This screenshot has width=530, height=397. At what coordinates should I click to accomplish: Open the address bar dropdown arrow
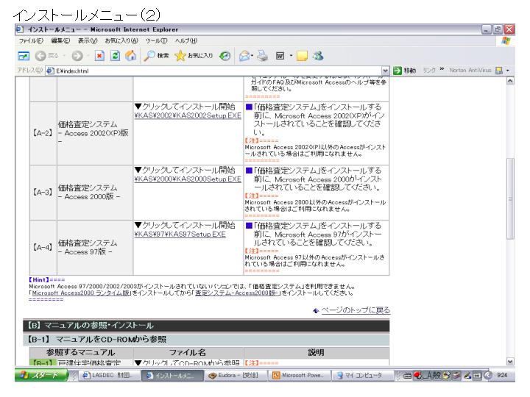pyautogui.click(x=385, y=71)
